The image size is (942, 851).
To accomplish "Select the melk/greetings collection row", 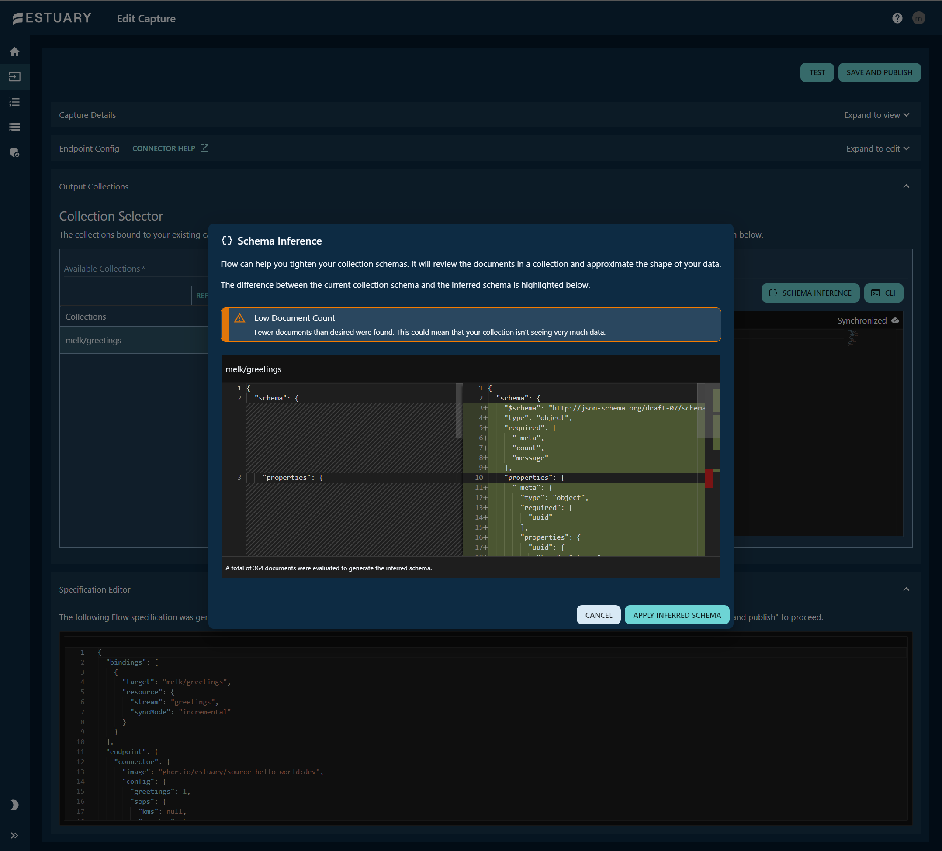I will click(134, 340).
